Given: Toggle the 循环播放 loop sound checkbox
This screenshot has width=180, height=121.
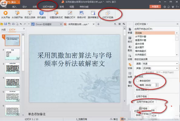Looking at the screenshot, I should click(144, 72).
